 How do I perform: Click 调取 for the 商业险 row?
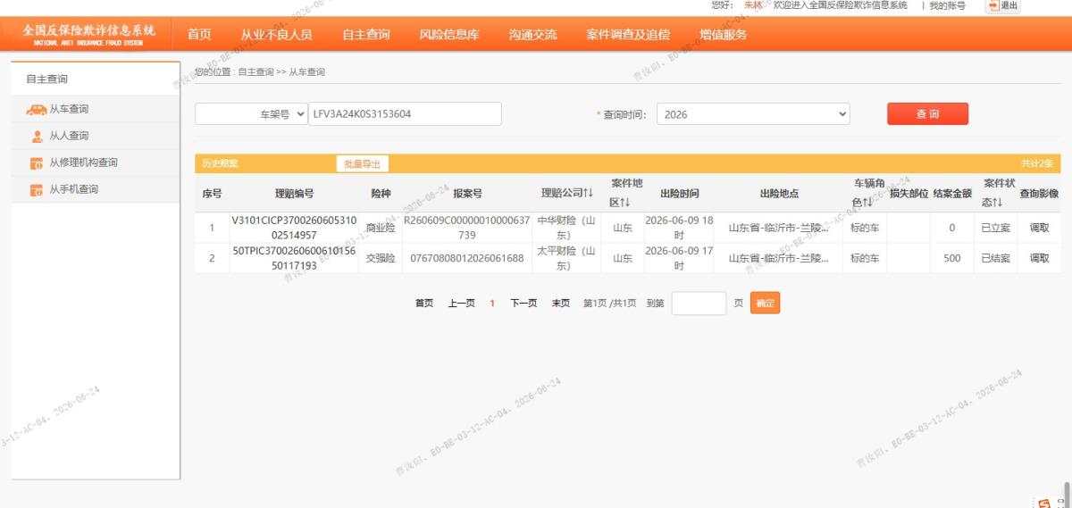click(x=1039, y=228)
